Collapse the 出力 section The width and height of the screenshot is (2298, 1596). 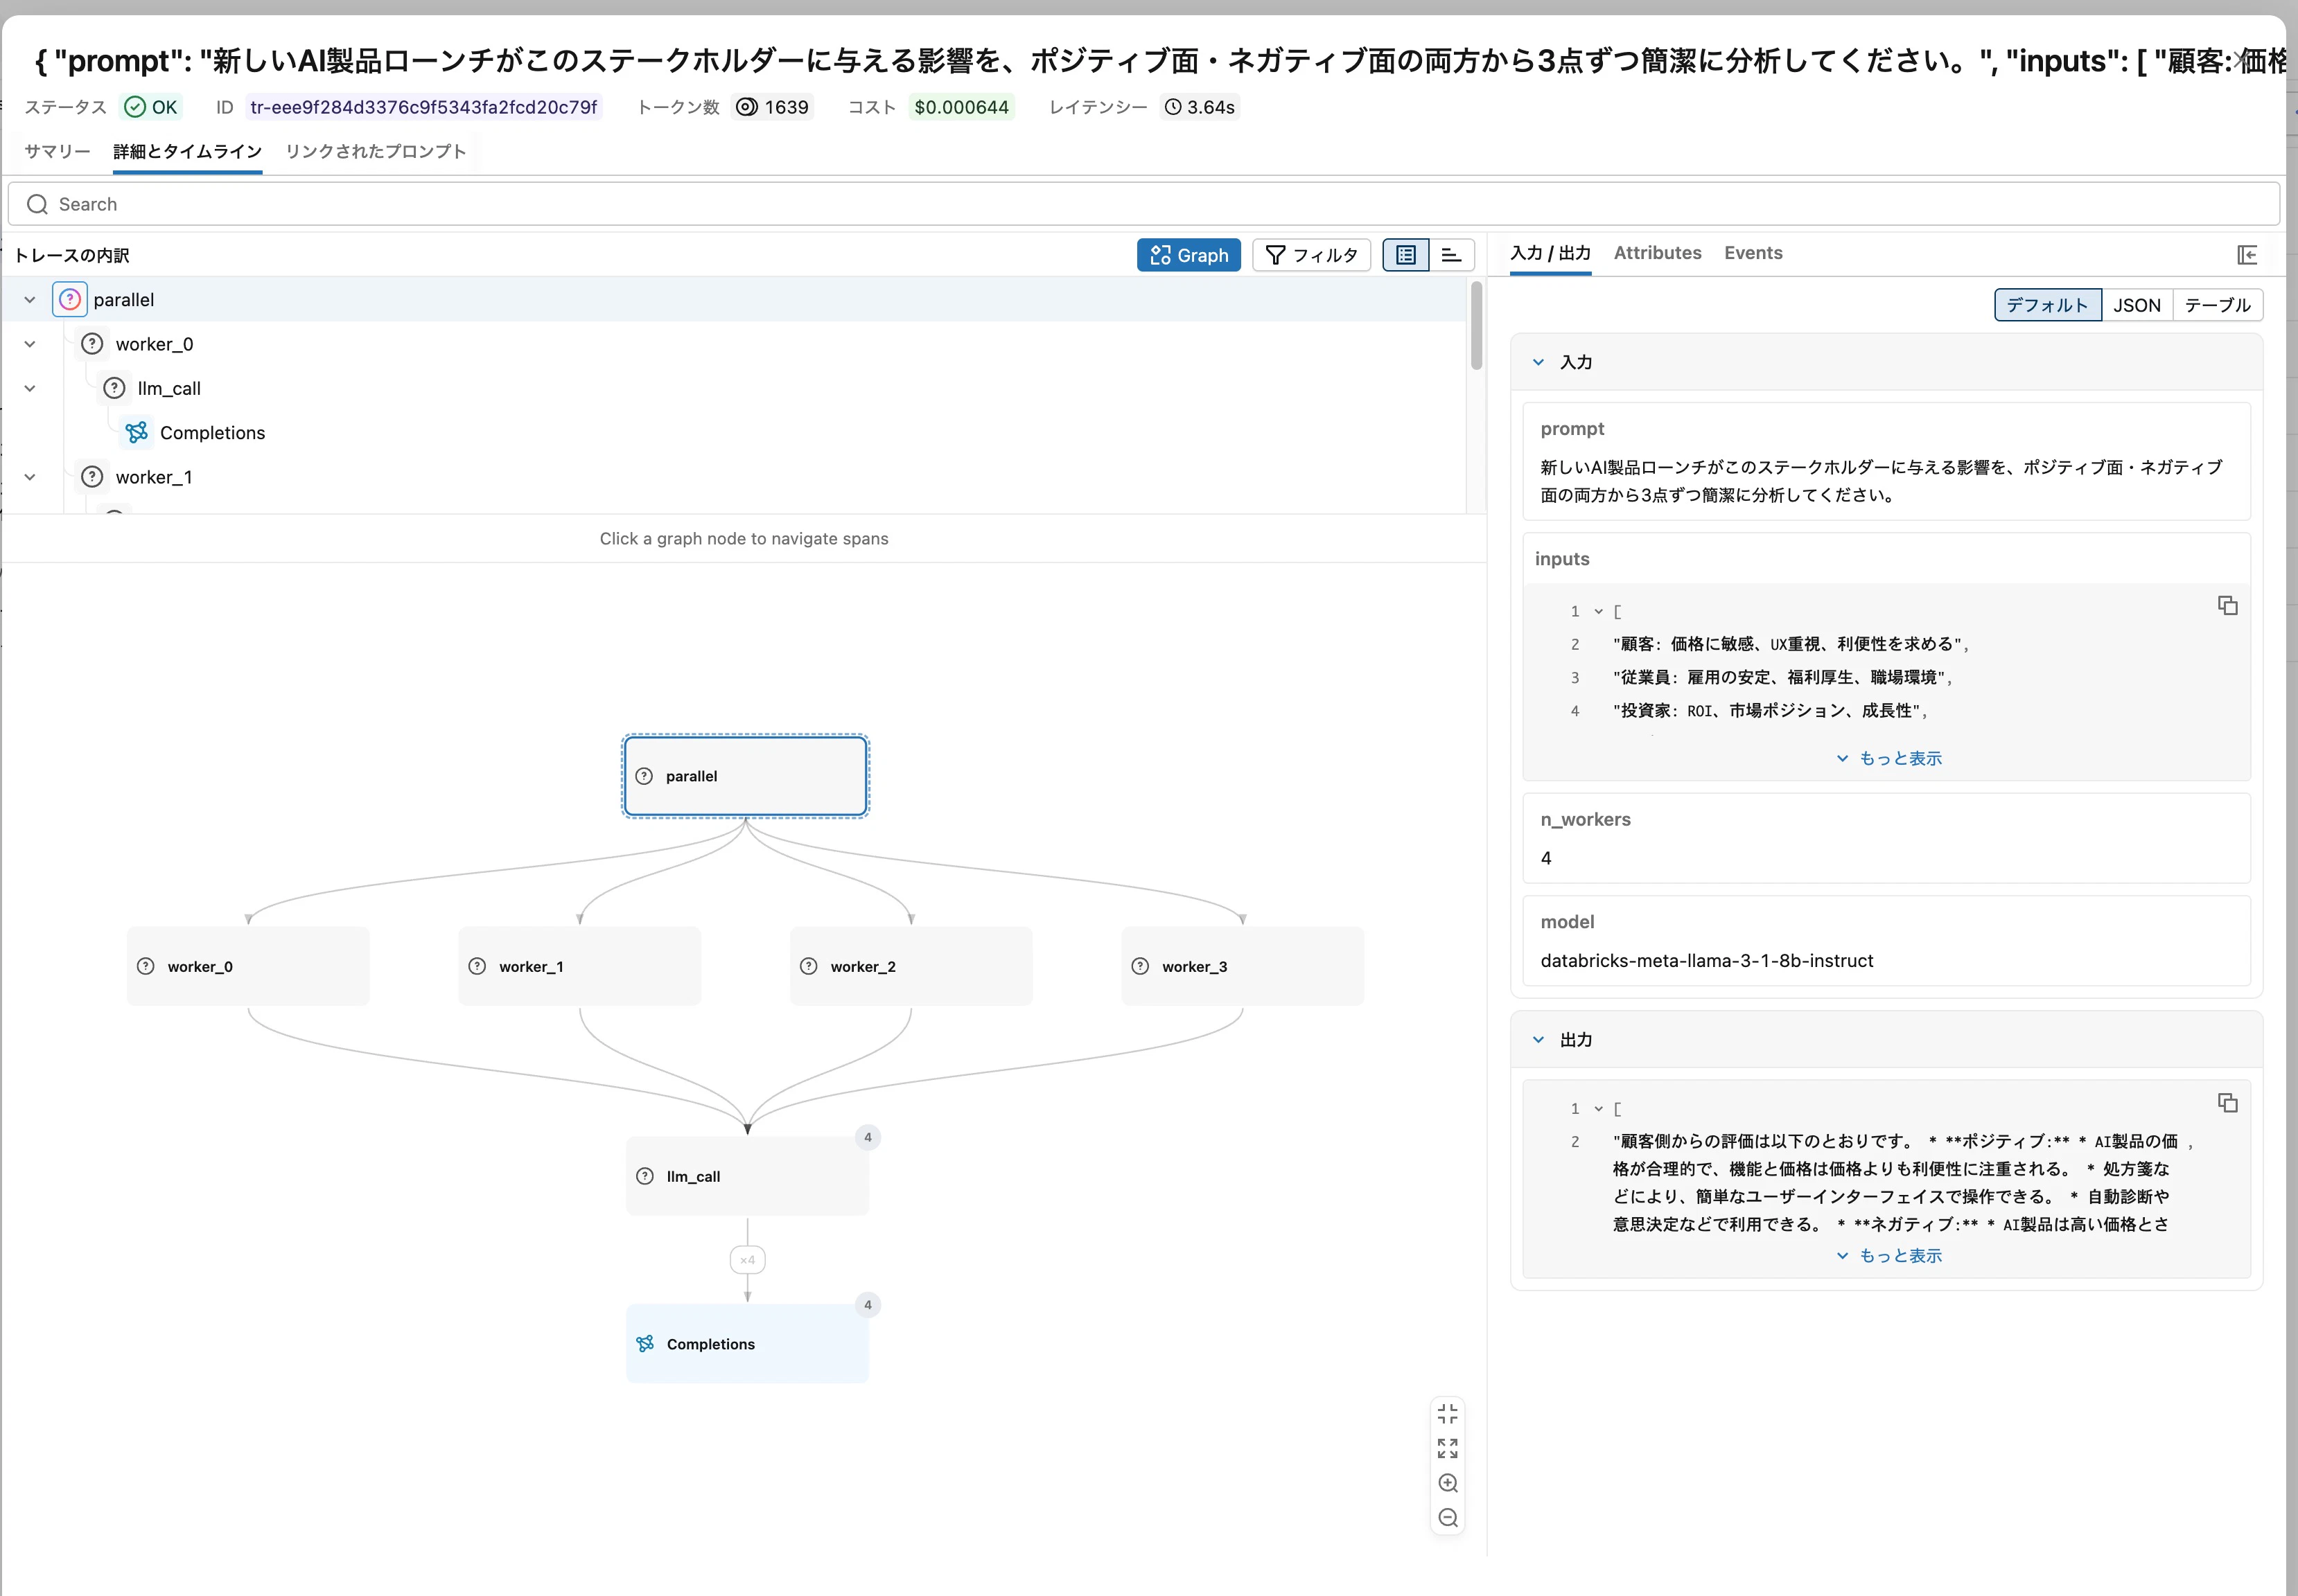[1538, 1040]
